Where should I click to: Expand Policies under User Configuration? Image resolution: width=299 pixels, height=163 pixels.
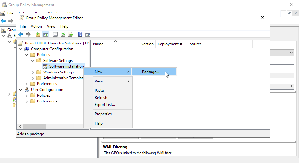click(x=27, y=95)
